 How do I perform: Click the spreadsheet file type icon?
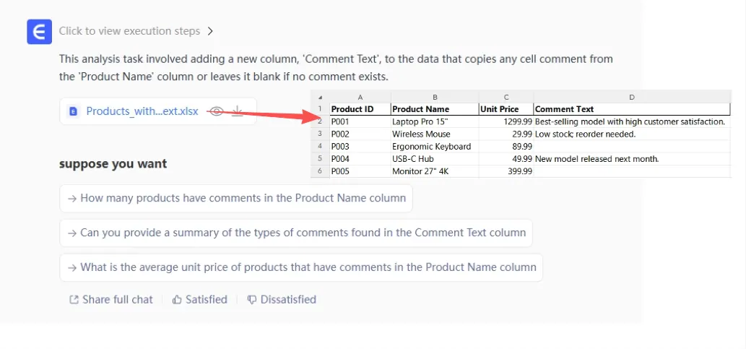[x=73, y=111]
